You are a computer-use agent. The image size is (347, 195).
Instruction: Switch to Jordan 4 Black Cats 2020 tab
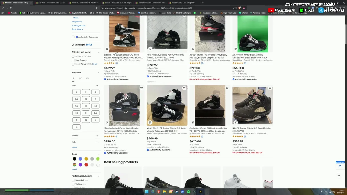[x=117, y=3]
